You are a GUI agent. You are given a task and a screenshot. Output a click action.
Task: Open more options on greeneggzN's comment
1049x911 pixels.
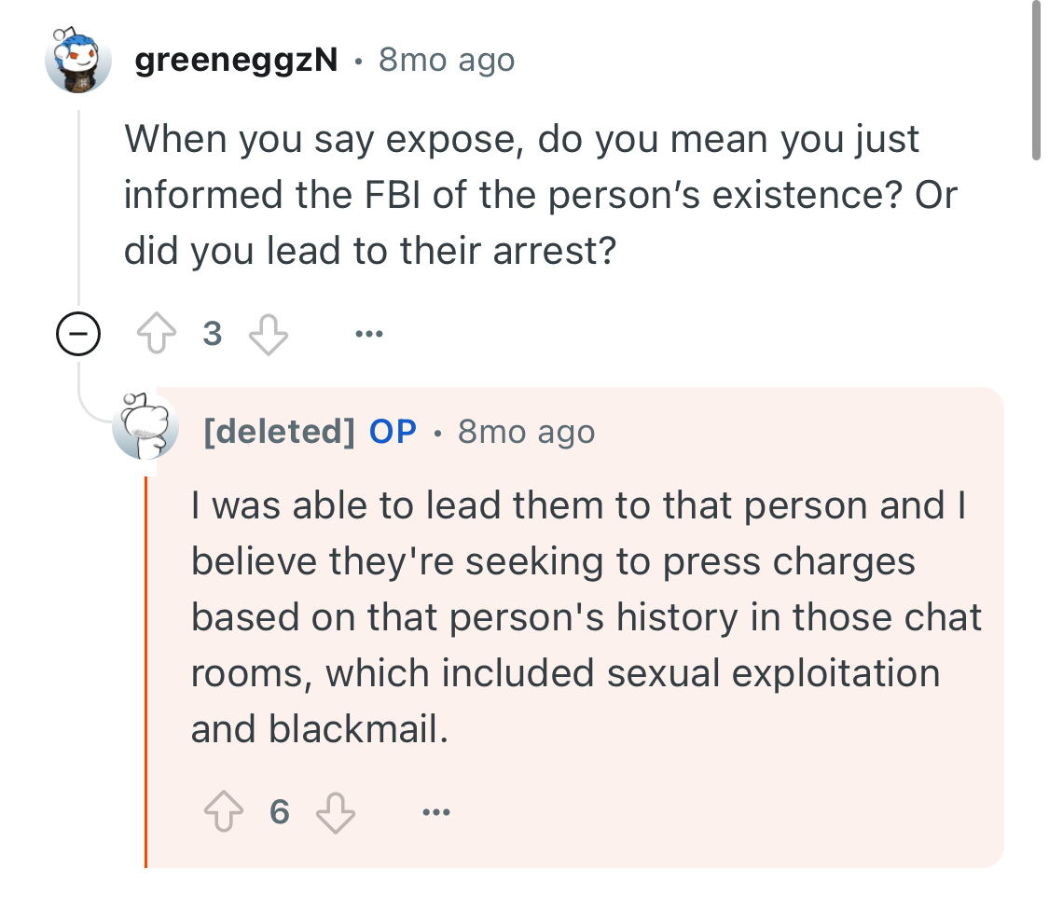point(369,333)
